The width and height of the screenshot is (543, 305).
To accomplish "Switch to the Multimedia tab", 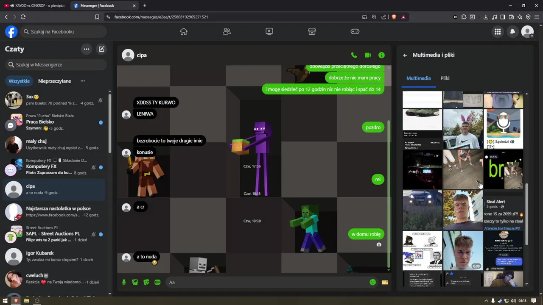I will pyautogui.click(x=418, y=78).
